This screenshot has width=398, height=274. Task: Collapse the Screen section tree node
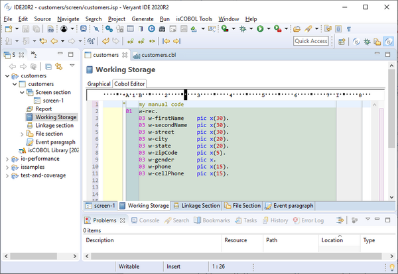coord(22,93)
